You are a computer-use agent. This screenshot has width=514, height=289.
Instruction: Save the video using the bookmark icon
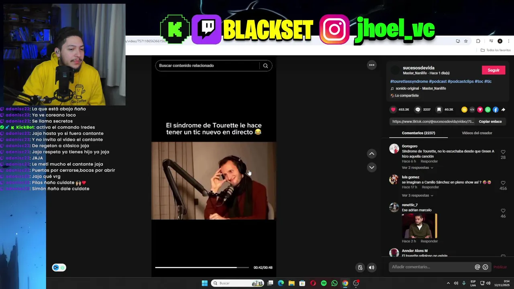(x=439, y=110)
